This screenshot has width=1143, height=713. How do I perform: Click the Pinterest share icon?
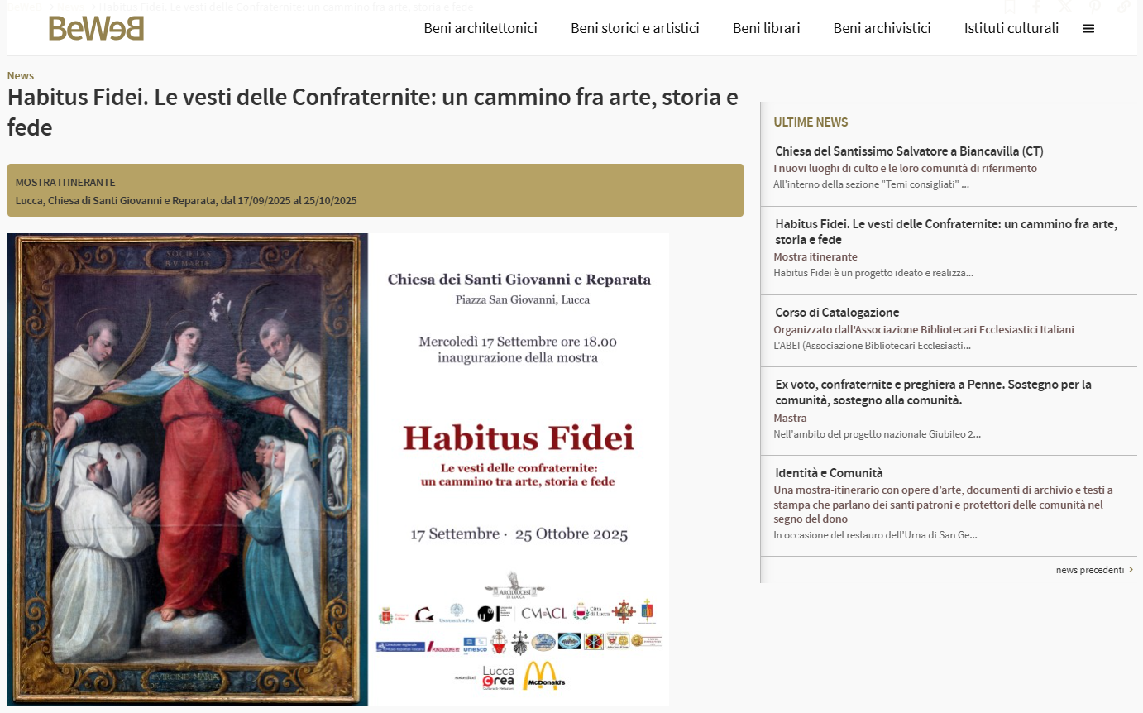pyautogui.click(x=1093, y=7)
